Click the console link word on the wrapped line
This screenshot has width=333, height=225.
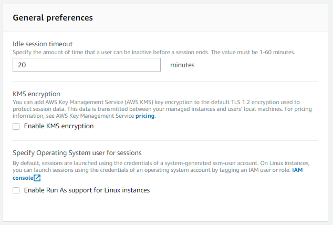point(23,178)
